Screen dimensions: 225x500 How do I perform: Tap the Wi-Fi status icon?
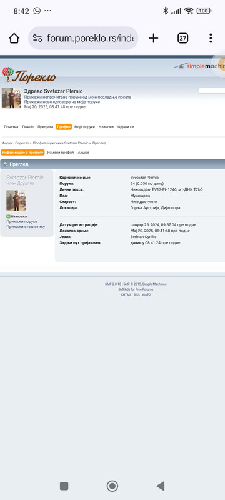coord(189,11)
